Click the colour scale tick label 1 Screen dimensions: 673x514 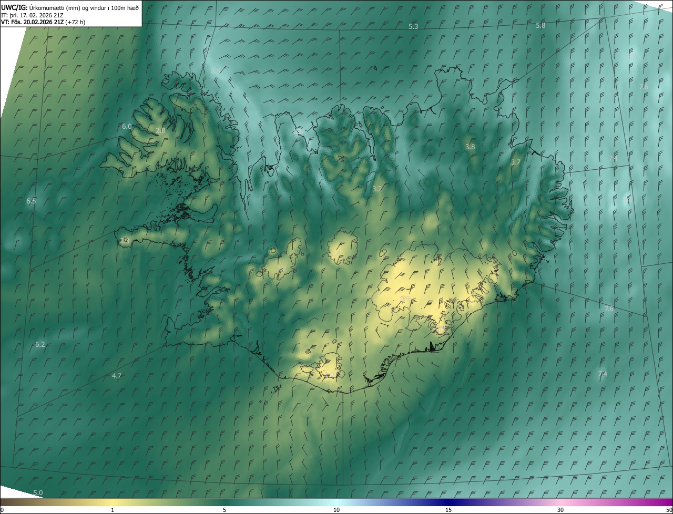(x=113, y=510)
